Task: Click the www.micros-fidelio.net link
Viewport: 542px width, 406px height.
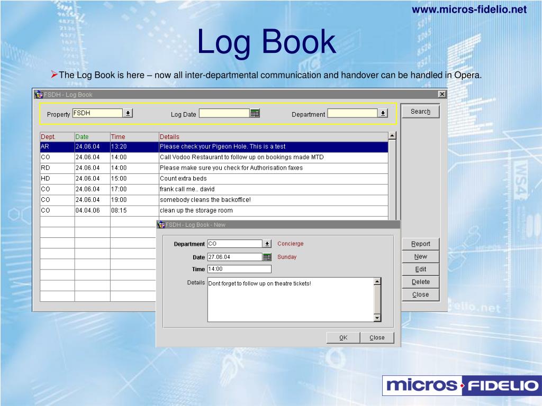Action: pyautogui.click(x=469, y=10)
